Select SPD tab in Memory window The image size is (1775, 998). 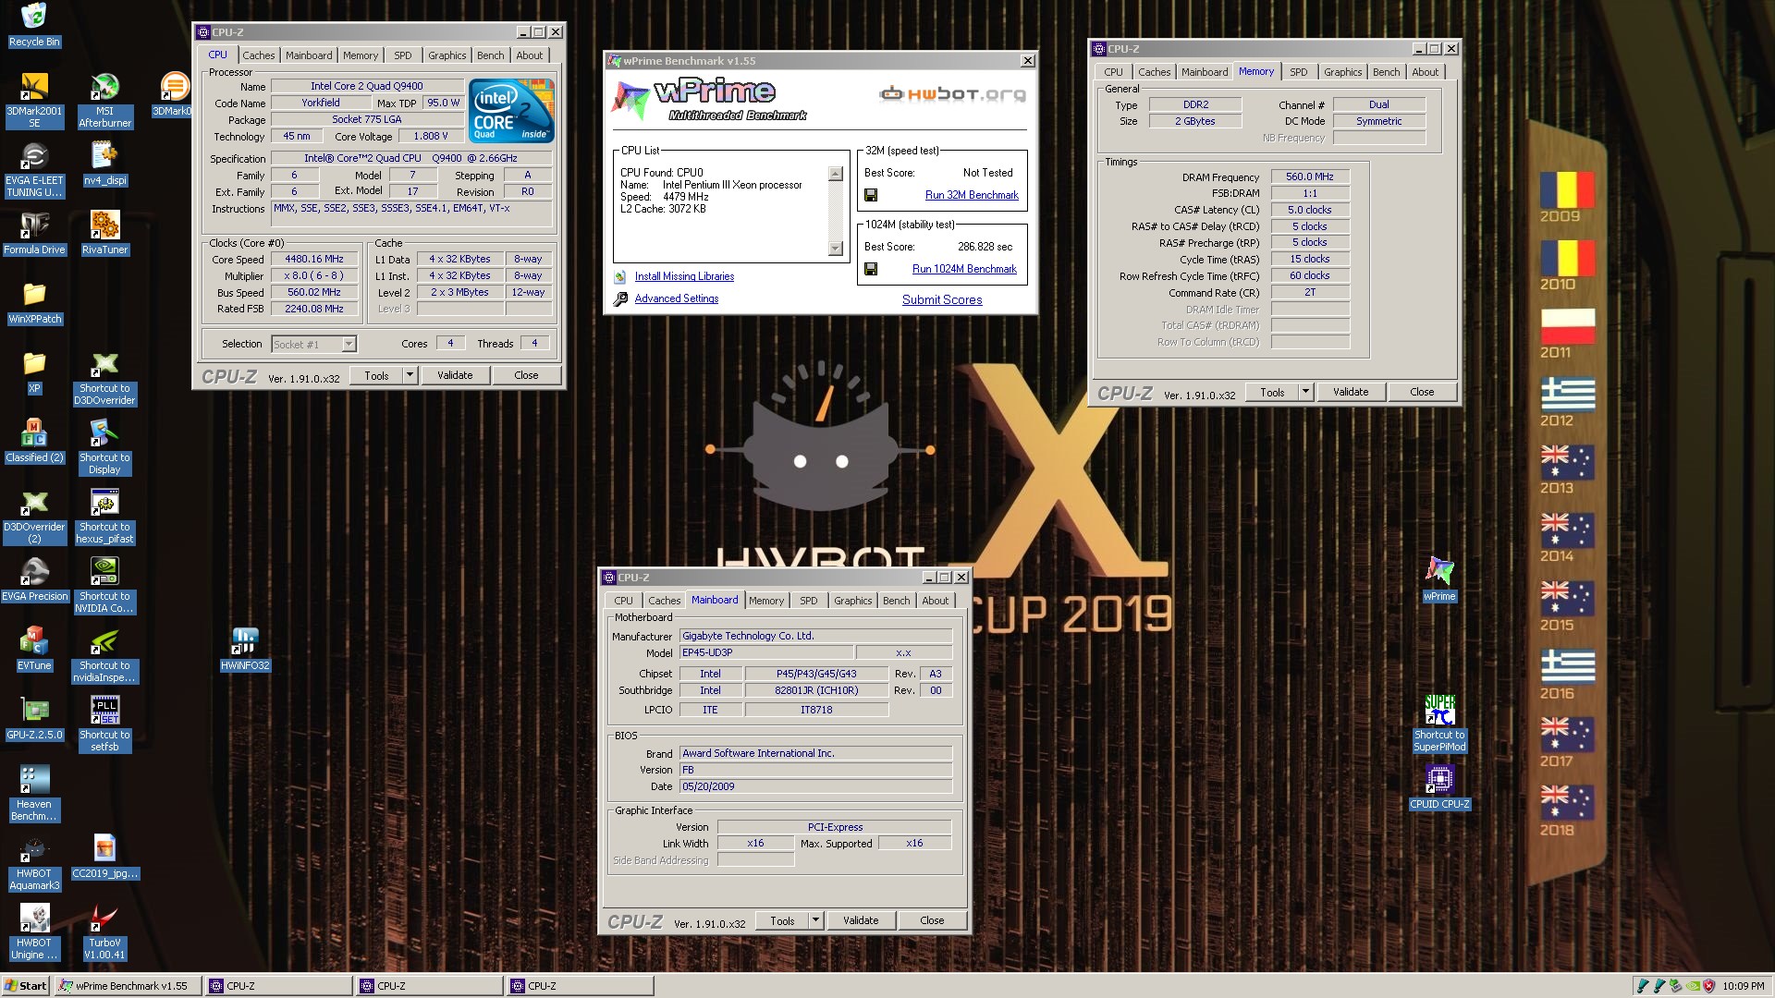click(x=1299, y=72)
